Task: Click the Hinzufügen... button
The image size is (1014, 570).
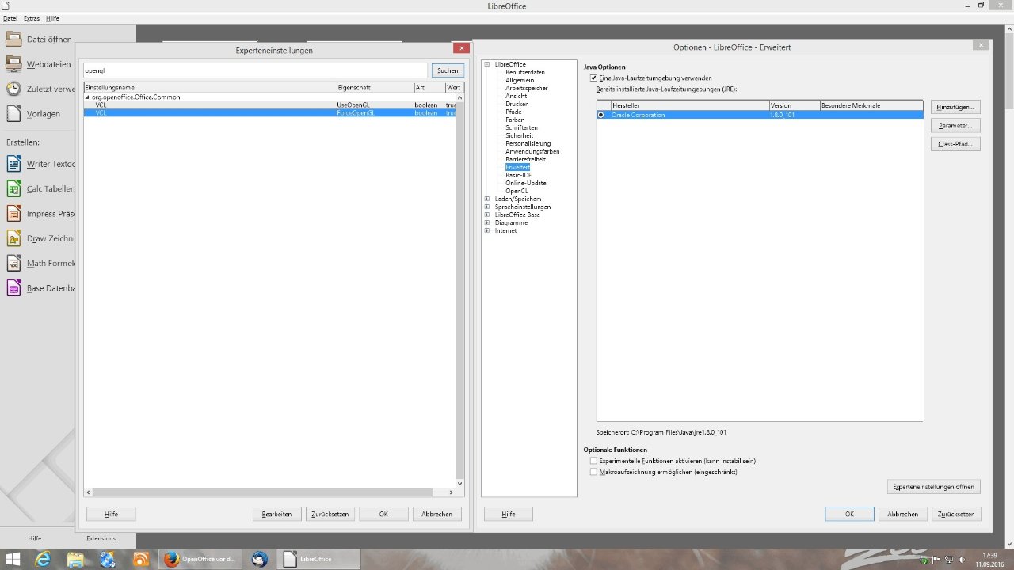Action: click(x=955, y=106)
